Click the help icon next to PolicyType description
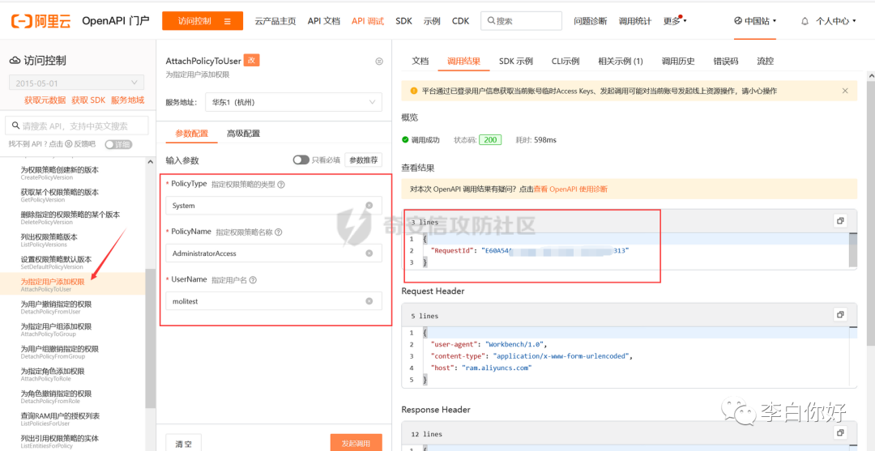 (x=281, y=185)
